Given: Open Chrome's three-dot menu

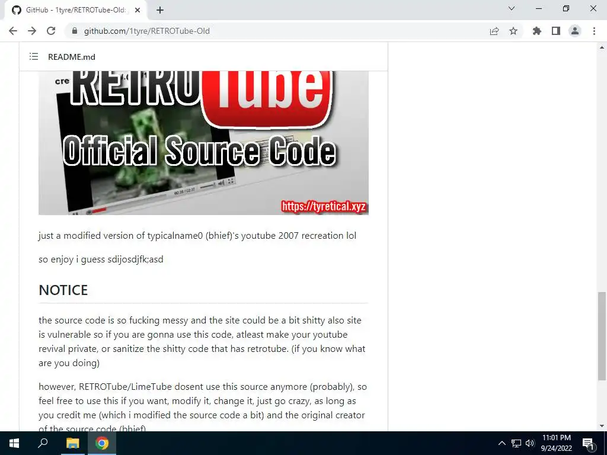Looking at the screenshot, I should coord(594,31).
